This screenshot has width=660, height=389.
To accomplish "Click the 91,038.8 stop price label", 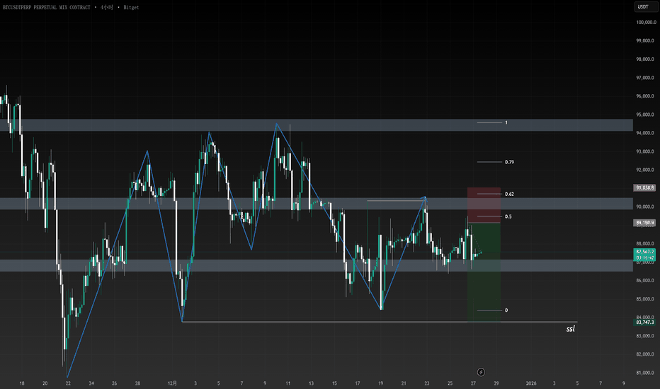I will [x=645, y=188].
